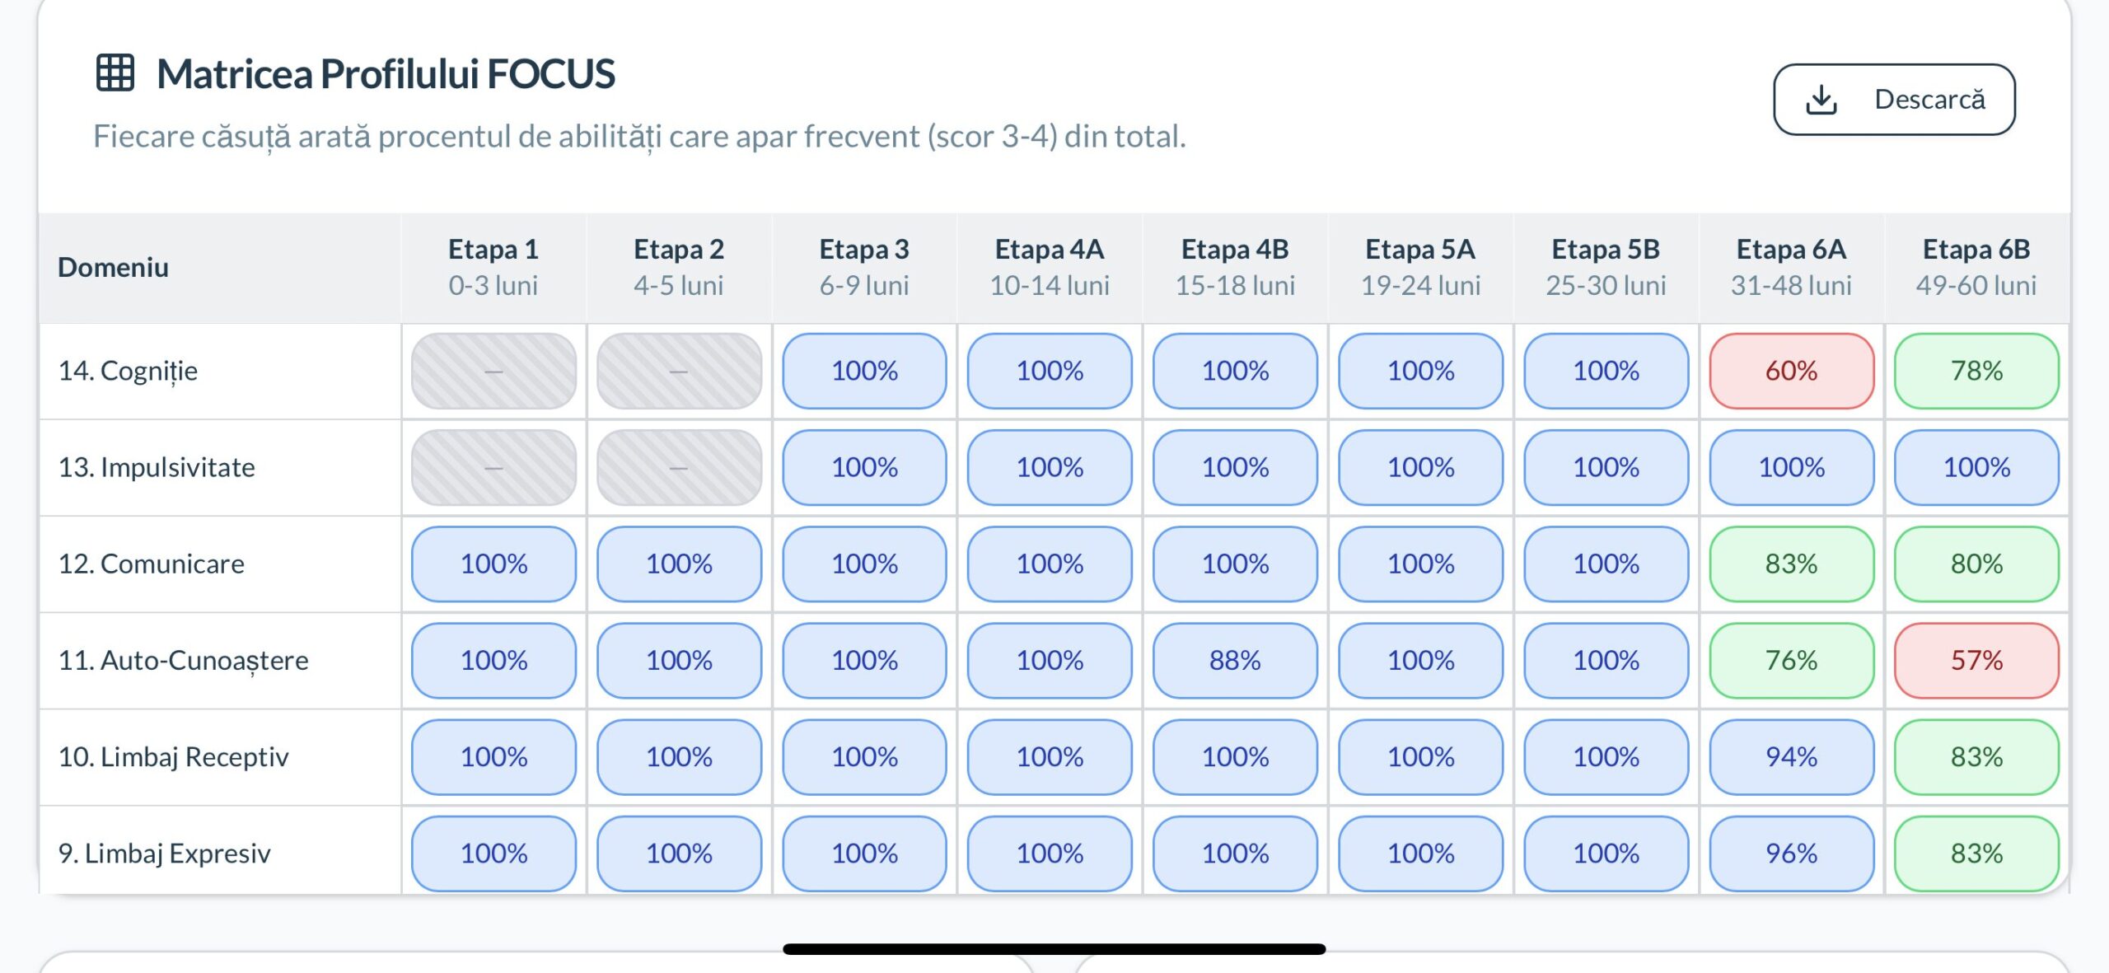Click the 14. Cogniție row label

129,371
